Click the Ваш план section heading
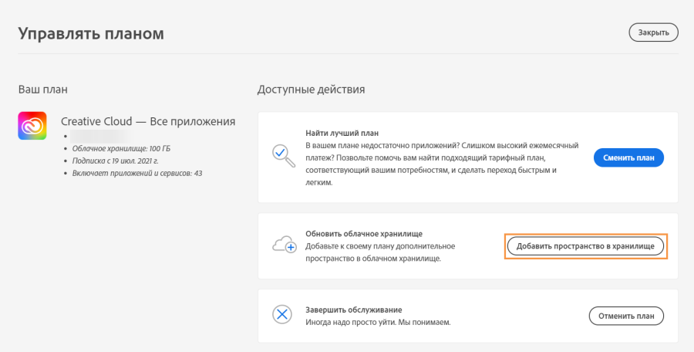The width and height of the screenshot is (694, 352). click(43, 90)
